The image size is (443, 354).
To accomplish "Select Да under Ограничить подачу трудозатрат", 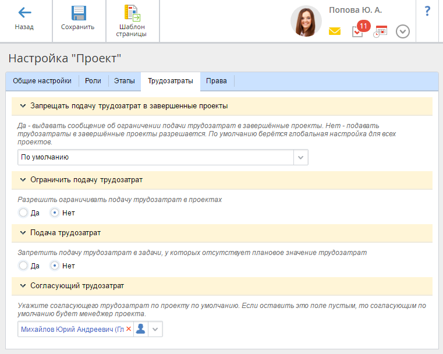I will click(23, 213).
